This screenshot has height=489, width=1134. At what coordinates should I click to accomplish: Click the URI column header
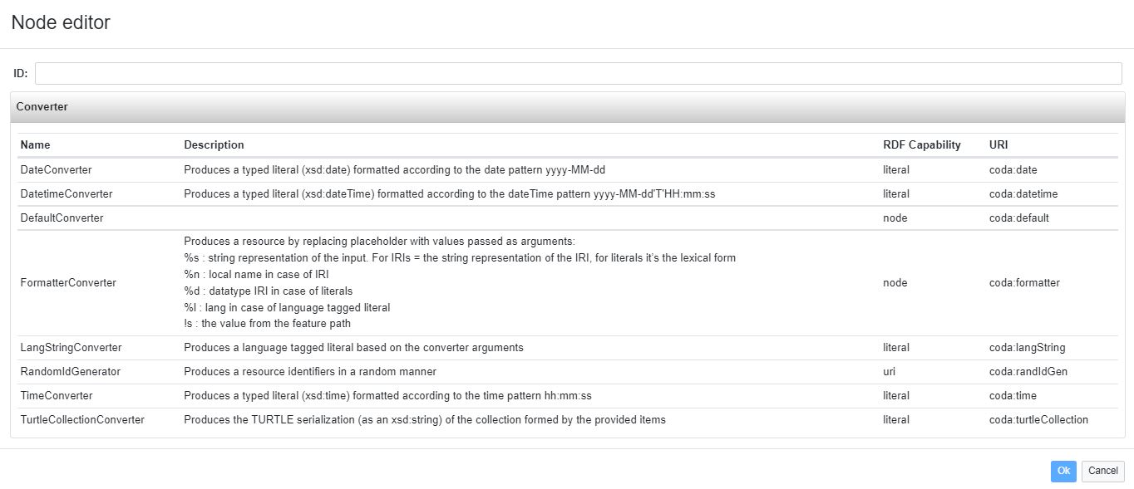(x=998, y=145)
